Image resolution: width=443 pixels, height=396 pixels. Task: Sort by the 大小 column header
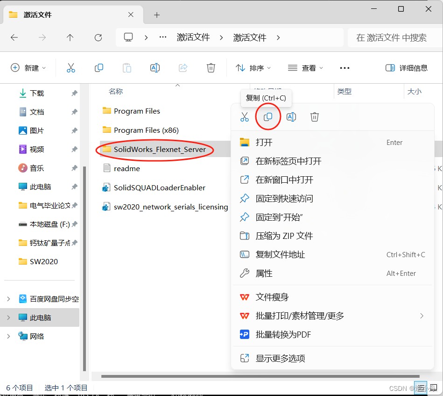click(414, 92)
